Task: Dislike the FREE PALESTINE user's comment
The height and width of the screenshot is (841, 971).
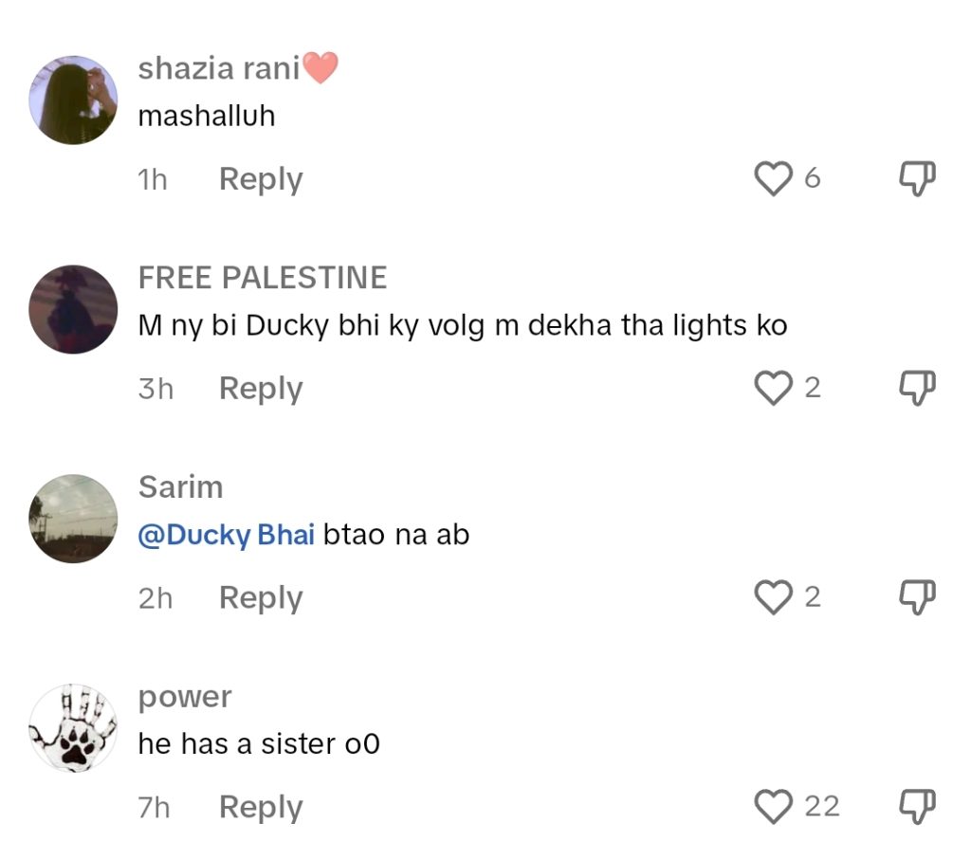Action: pyautogui.click(x=917, y=388)
